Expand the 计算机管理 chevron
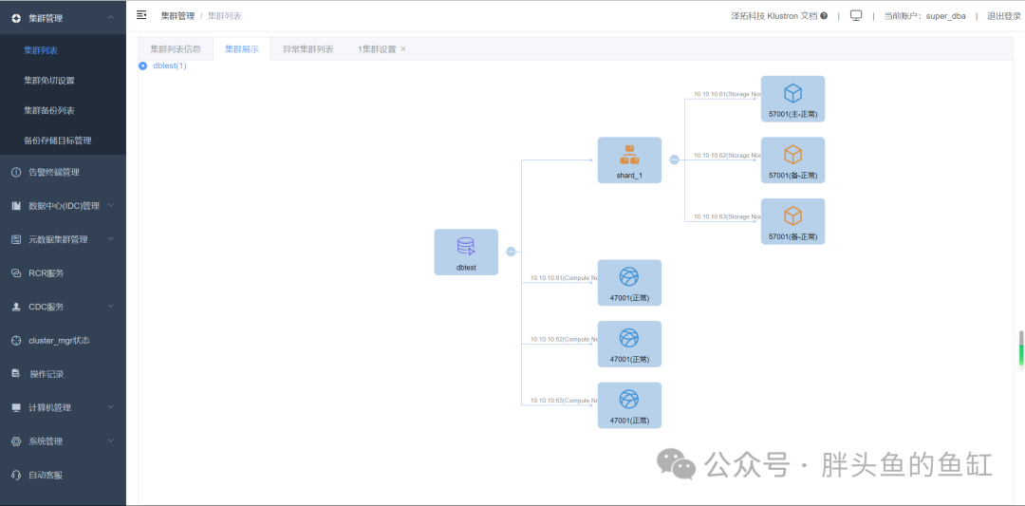1025x506 pixels. [x=111, y=407]
